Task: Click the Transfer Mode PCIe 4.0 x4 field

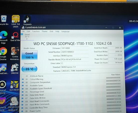Action: tap(75, 59)
